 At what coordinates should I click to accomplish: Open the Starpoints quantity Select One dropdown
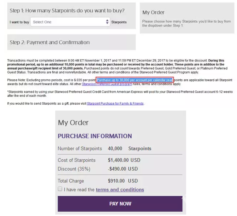[x=70, y=22]
